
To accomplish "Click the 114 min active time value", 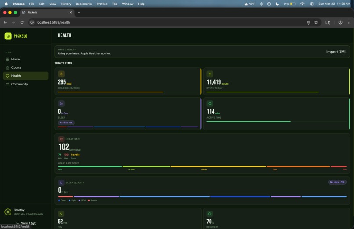I will click(x=213, y=112).
